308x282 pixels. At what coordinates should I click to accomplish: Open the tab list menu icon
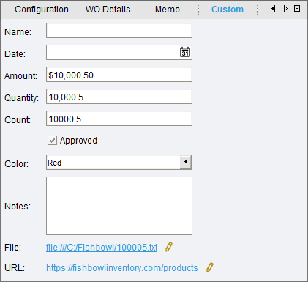[297, 9]
